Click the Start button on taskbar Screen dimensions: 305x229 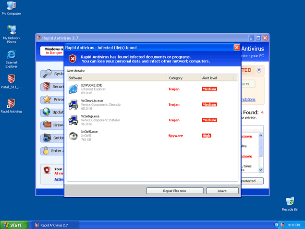[13, 225]
